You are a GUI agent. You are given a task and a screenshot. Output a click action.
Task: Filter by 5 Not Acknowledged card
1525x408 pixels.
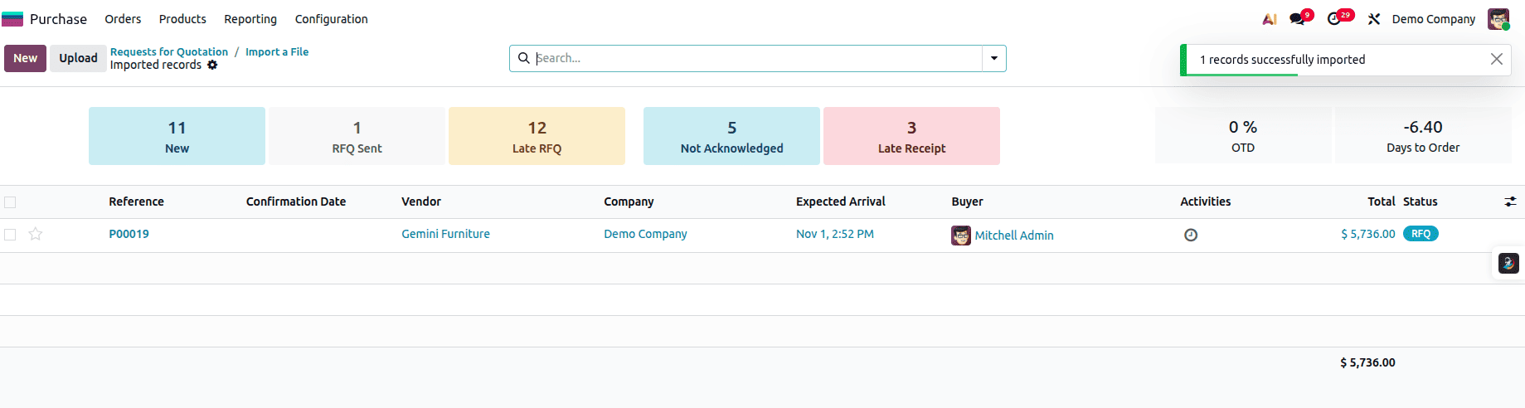(731, 136)
